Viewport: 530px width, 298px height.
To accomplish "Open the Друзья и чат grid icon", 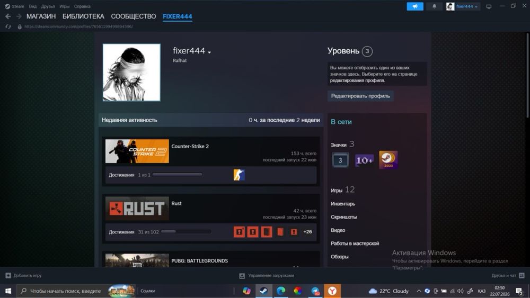I will tap(522, 275).
